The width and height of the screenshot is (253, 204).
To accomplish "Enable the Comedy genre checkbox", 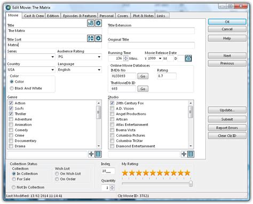I will pyautogui.click(x=11, y=130).
